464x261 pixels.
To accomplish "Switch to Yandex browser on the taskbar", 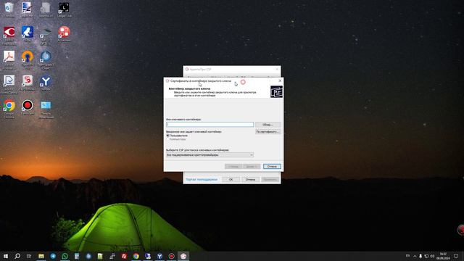I will tap(159, 256).
